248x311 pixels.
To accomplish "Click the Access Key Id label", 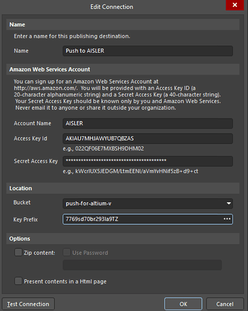I will pyautogui.click(x=30, y=139).
